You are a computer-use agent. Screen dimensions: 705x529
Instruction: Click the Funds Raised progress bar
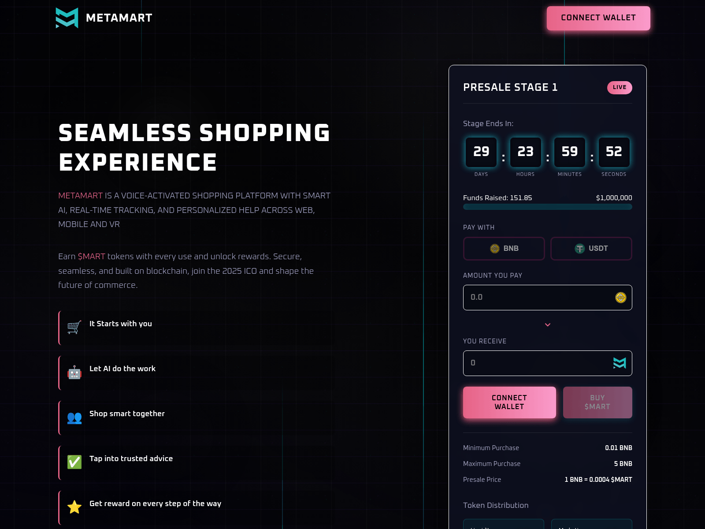pos(547,207)
